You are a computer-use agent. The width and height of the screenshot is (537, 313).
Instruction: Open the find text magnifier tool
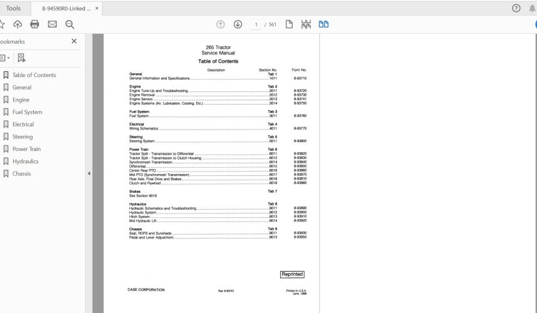pos(70,24)
